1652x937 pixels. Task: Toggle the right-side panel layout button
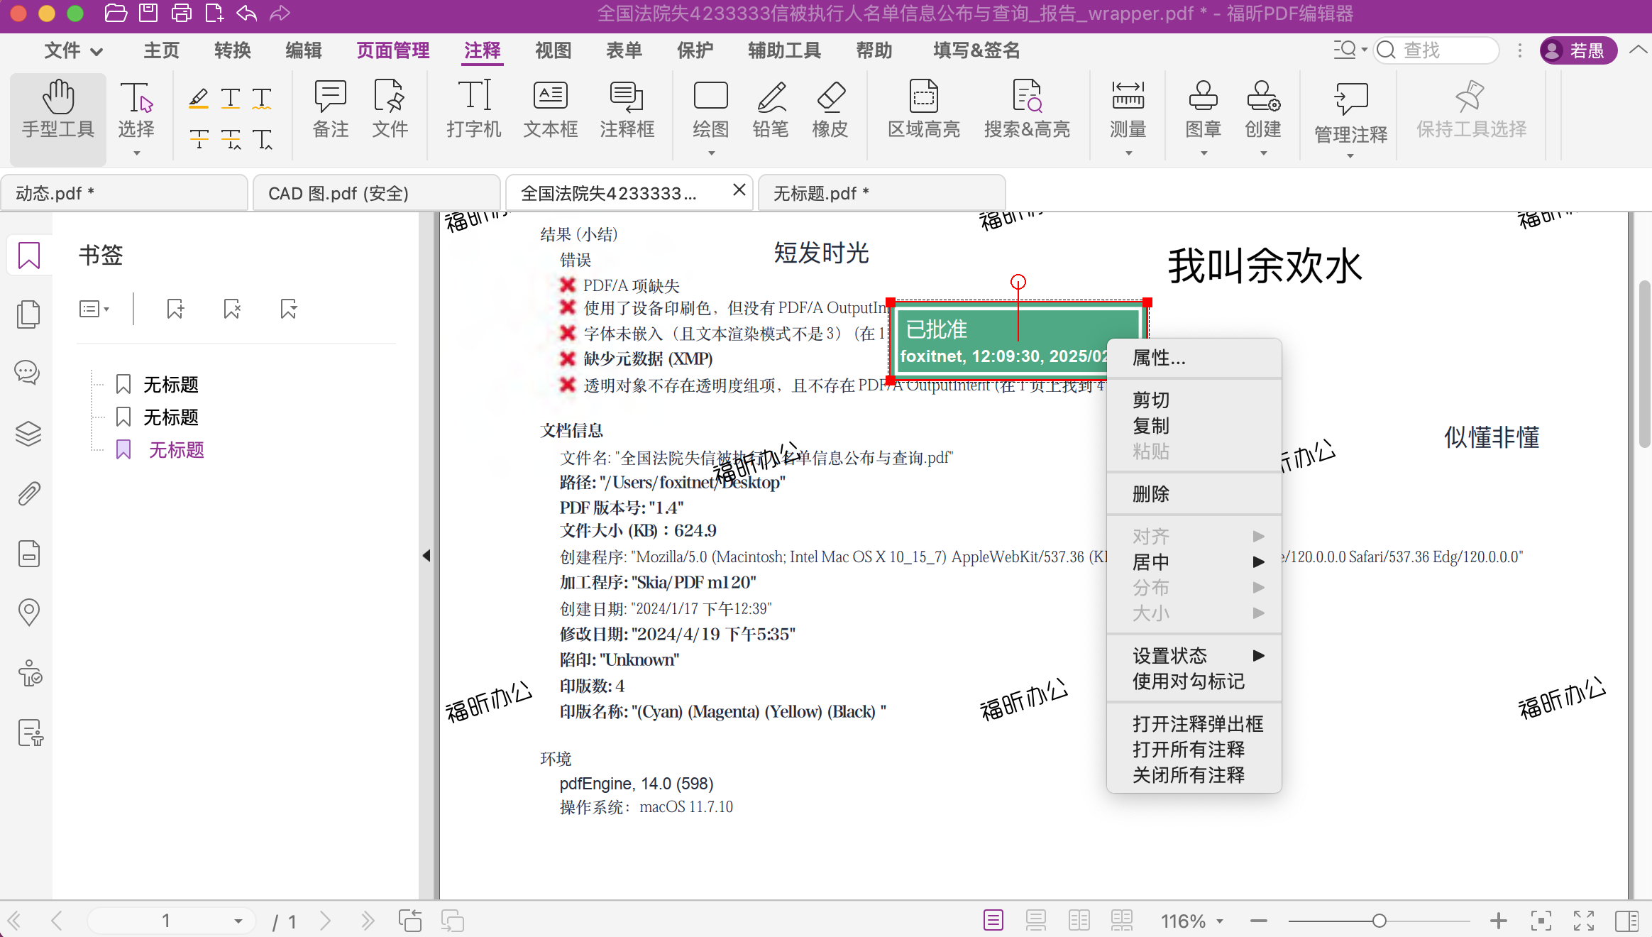[1626, 921]
